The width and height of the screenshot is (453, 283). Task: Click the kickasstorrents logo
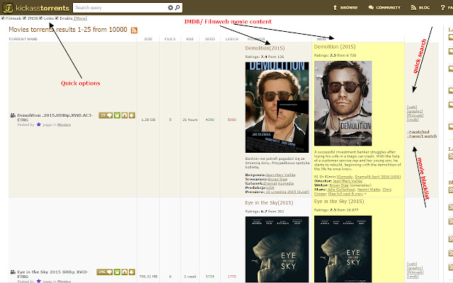point(36,8)
